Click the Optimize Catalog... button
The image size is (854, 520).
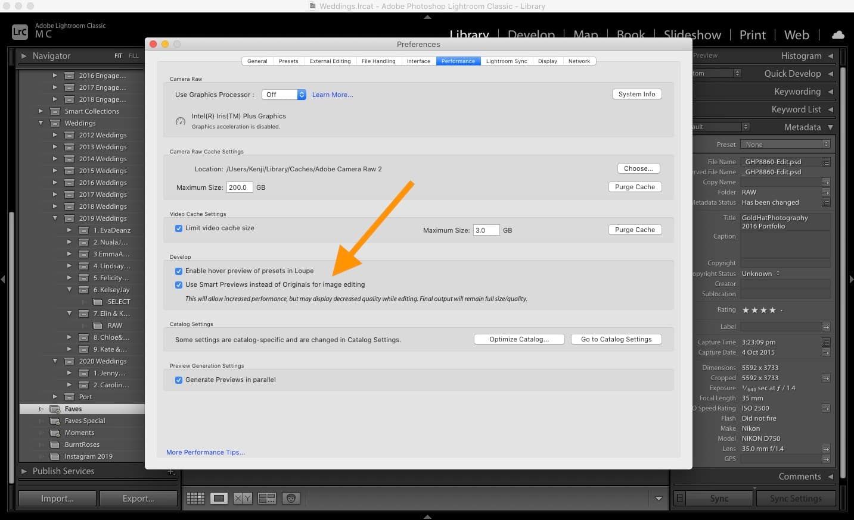519,339
